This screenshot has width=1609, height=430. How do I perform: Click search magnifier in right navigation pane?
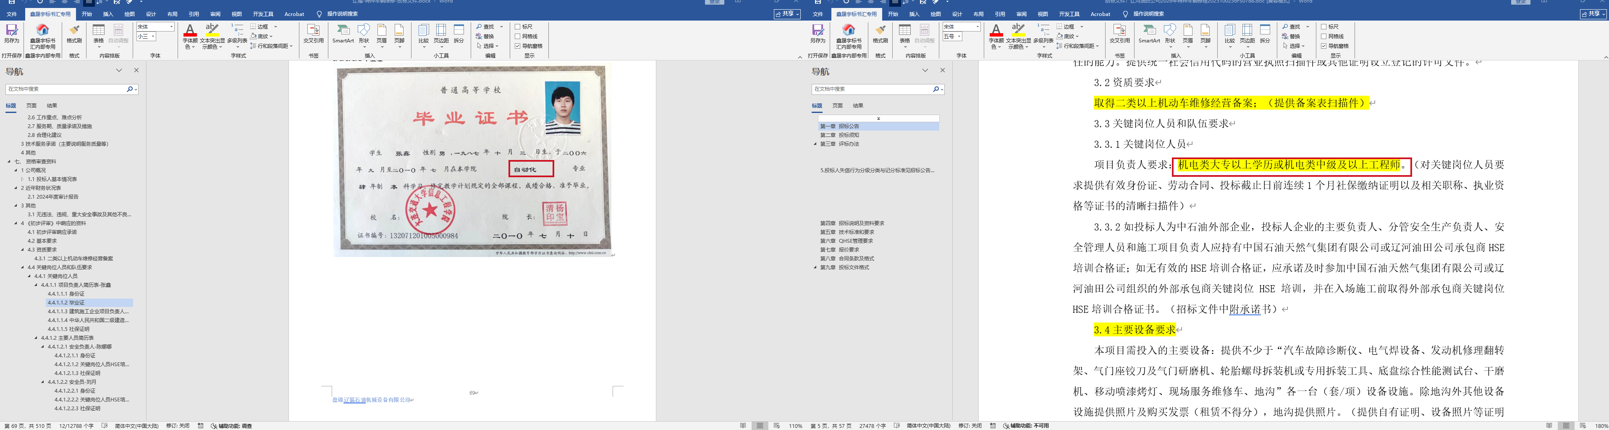click(x=936, y=89)
